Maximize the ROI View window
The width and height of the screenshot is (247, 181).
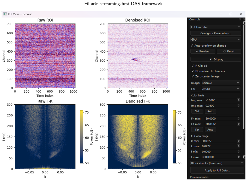[x=231, y=14]
